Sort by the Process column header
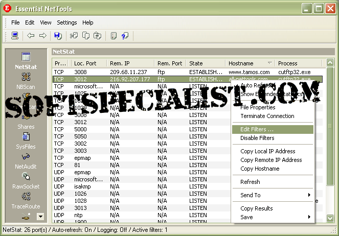Screen dimensions: 339x236 pos(299,63)
